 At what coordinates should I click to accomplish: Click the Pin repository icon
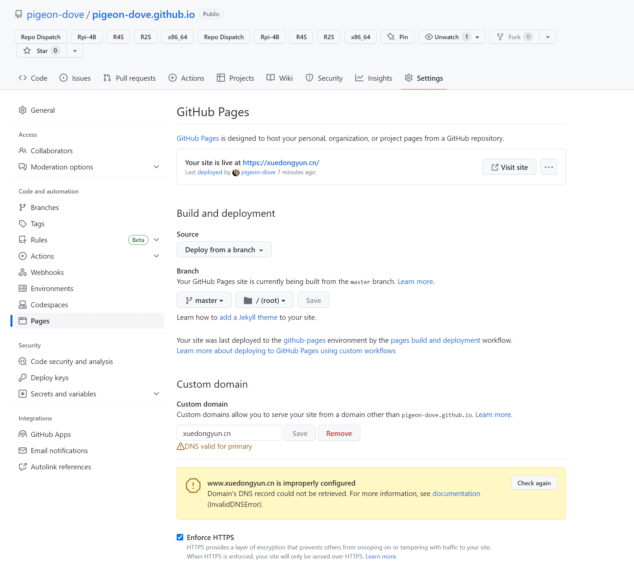(391, 37)
